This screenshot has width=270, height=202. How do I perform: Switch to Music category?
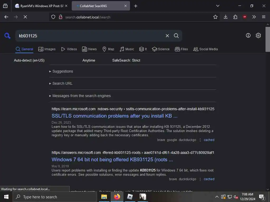pyautogui.click(x=127, y=49)
